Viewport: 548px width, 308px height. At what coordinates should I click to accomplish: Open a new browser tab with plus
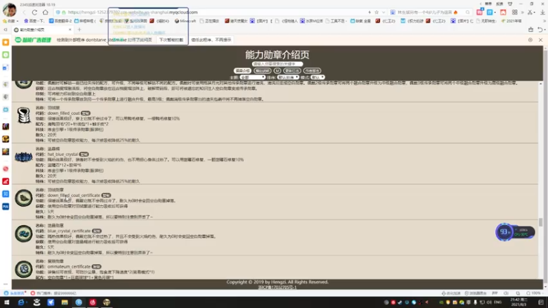pos(79,29)
